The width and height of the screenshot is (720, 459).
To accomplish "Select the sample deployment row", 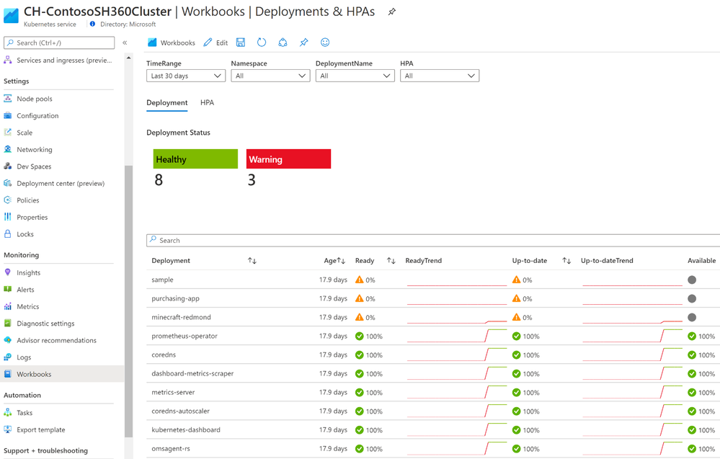I will (x=433, y=280).
